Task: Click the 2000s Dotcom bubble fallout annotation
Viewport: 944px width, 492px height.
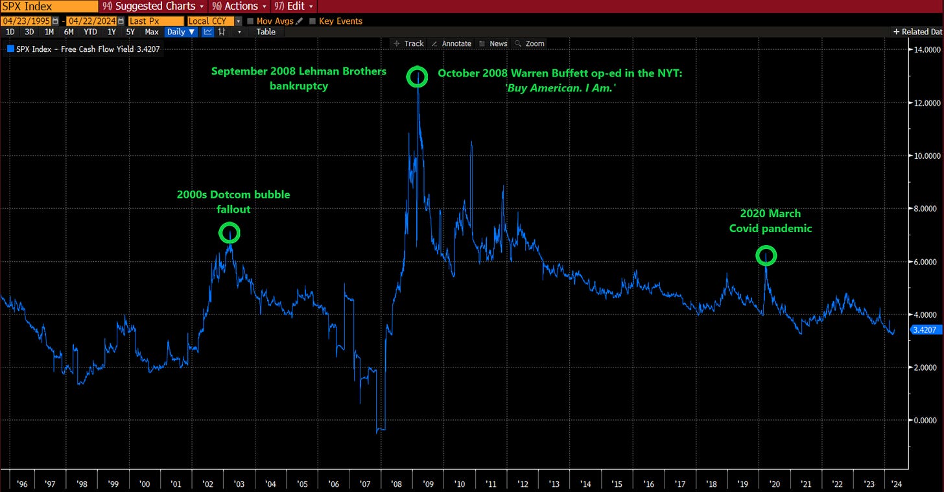Action: point(233,202)
